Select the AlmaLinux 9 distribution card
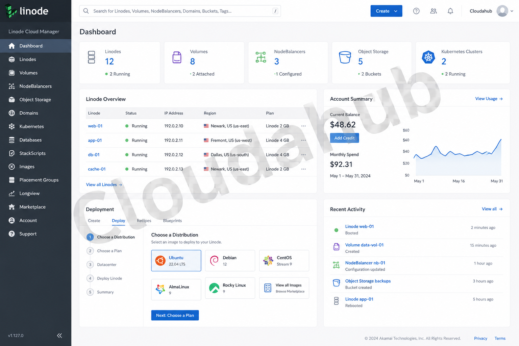519x346 pixels. pyautogui.click(x=176, y=289)
